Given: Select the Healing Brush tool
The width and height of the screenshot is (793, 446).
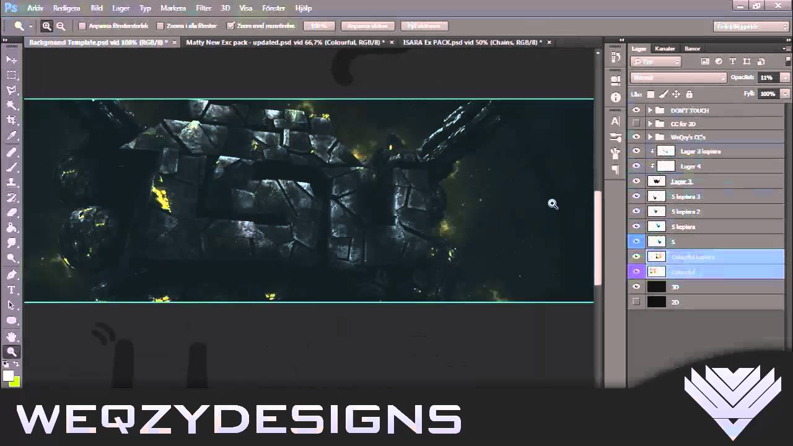Looking at the screenshot, I should pos(11,152).
